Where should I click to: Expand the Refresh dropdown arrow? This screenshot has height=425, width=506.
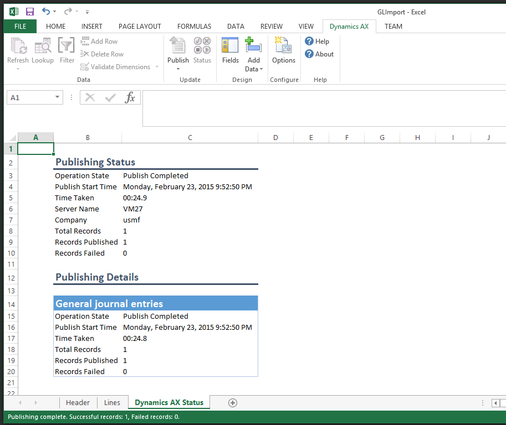[x=18, y=69]
